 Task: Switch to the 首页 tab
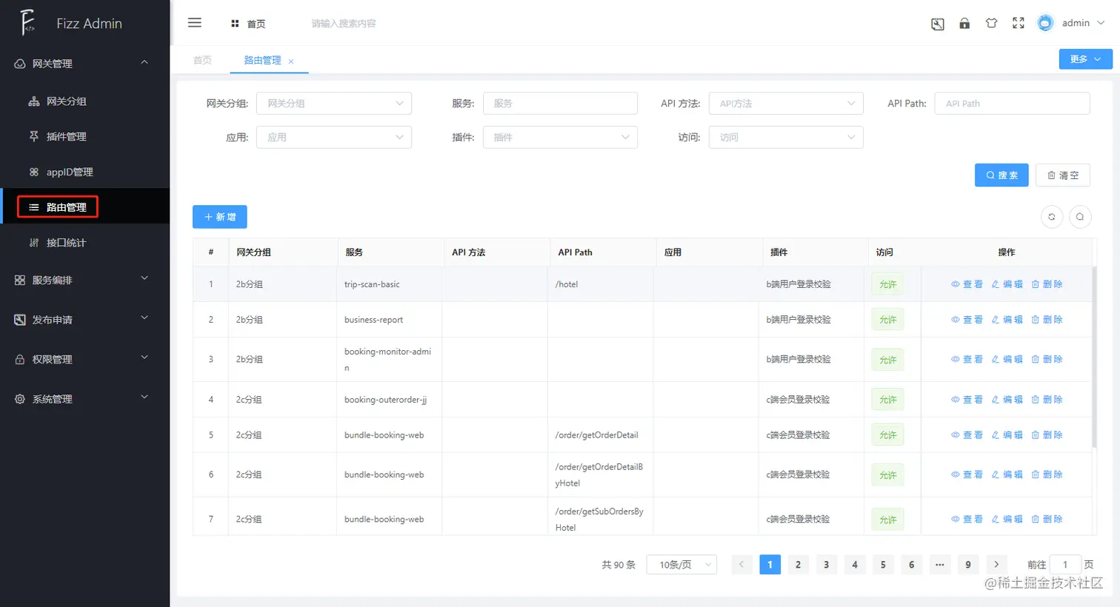click(202, 60)
